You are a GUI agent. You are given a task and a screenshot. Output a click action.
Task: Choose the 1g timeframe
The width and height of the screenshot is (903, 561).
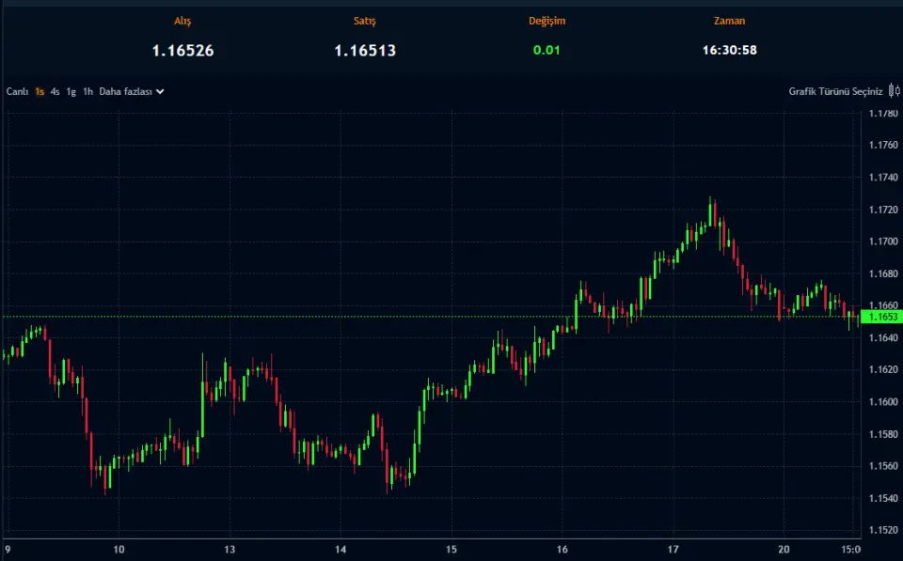pyautogui.click(x=71, y=91)
